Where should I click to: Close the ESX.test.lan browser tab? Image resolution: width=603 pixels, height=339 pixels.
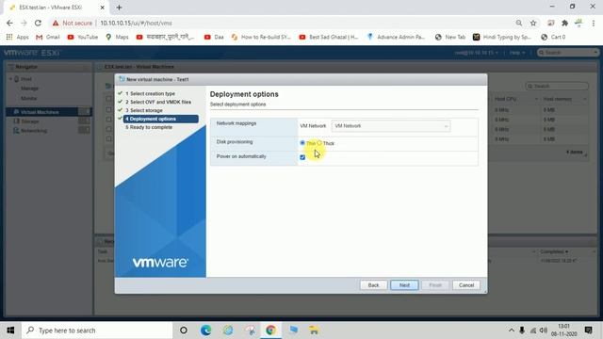coord(103,8)
